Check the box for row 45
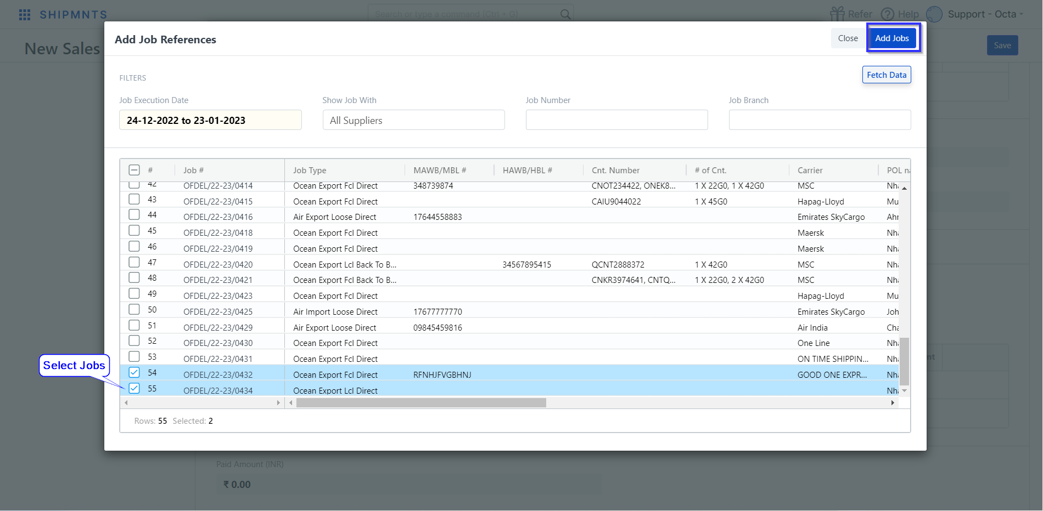The height and width of the screenshot is (511, 1043). (x=134, y=230)
